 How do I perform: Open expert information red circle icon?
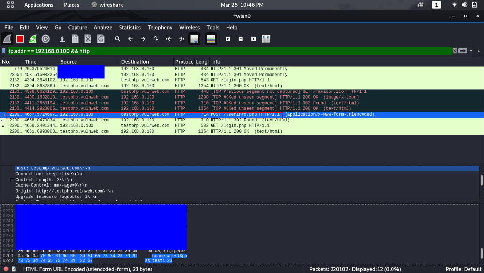[6, 269]
